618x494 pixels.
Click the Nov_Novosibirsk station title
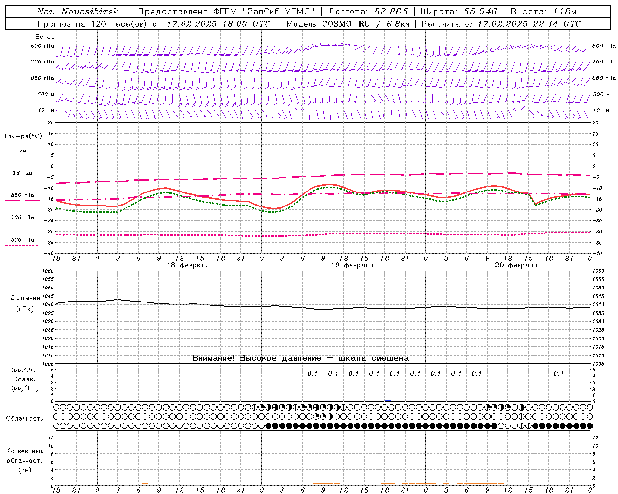(x=77, y=12)
